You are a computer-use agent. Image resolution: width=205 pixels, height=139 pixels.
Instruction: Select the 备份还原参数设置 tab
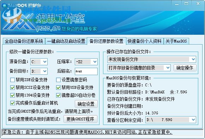(107, 41)
